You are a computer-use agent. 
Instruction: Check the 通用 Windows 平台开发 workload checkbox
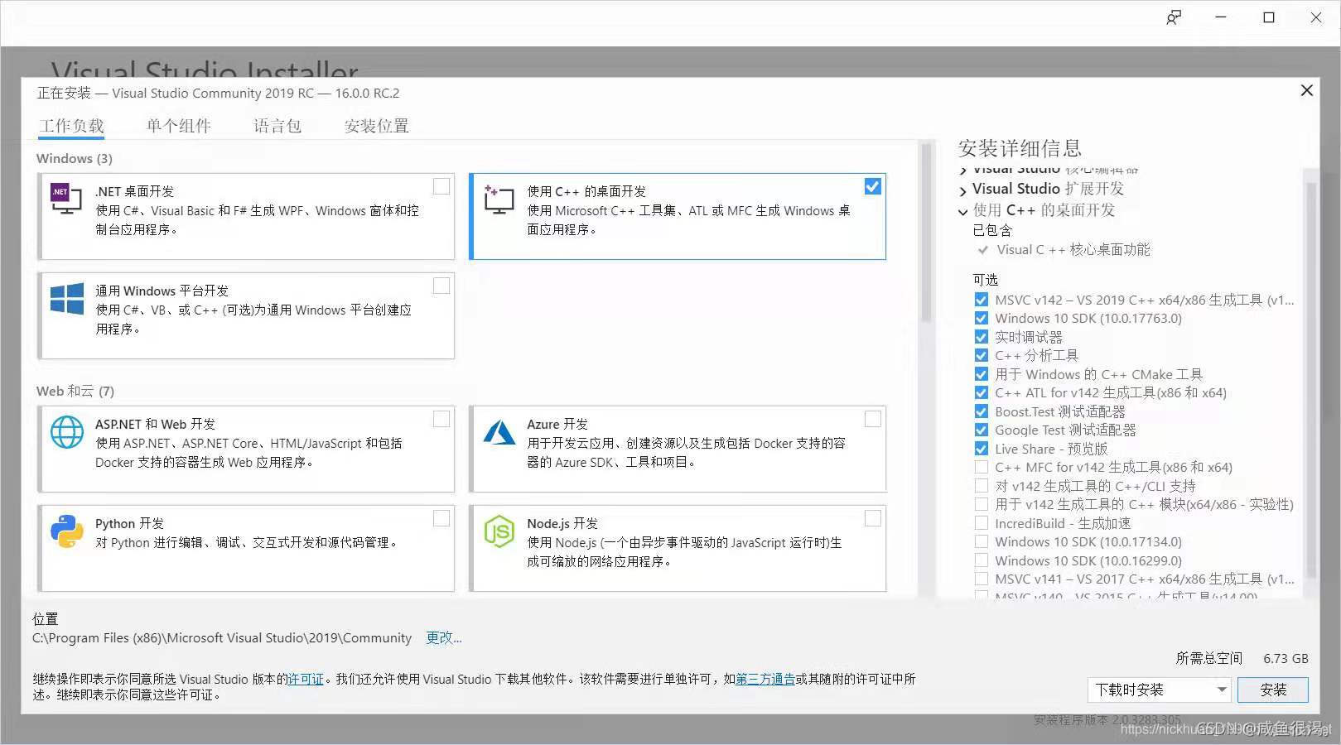[441, 286]
